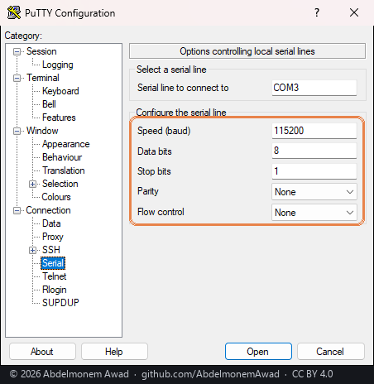374x384 pixels.
Task: Open the Translation settings category
Action: point(64,170)
